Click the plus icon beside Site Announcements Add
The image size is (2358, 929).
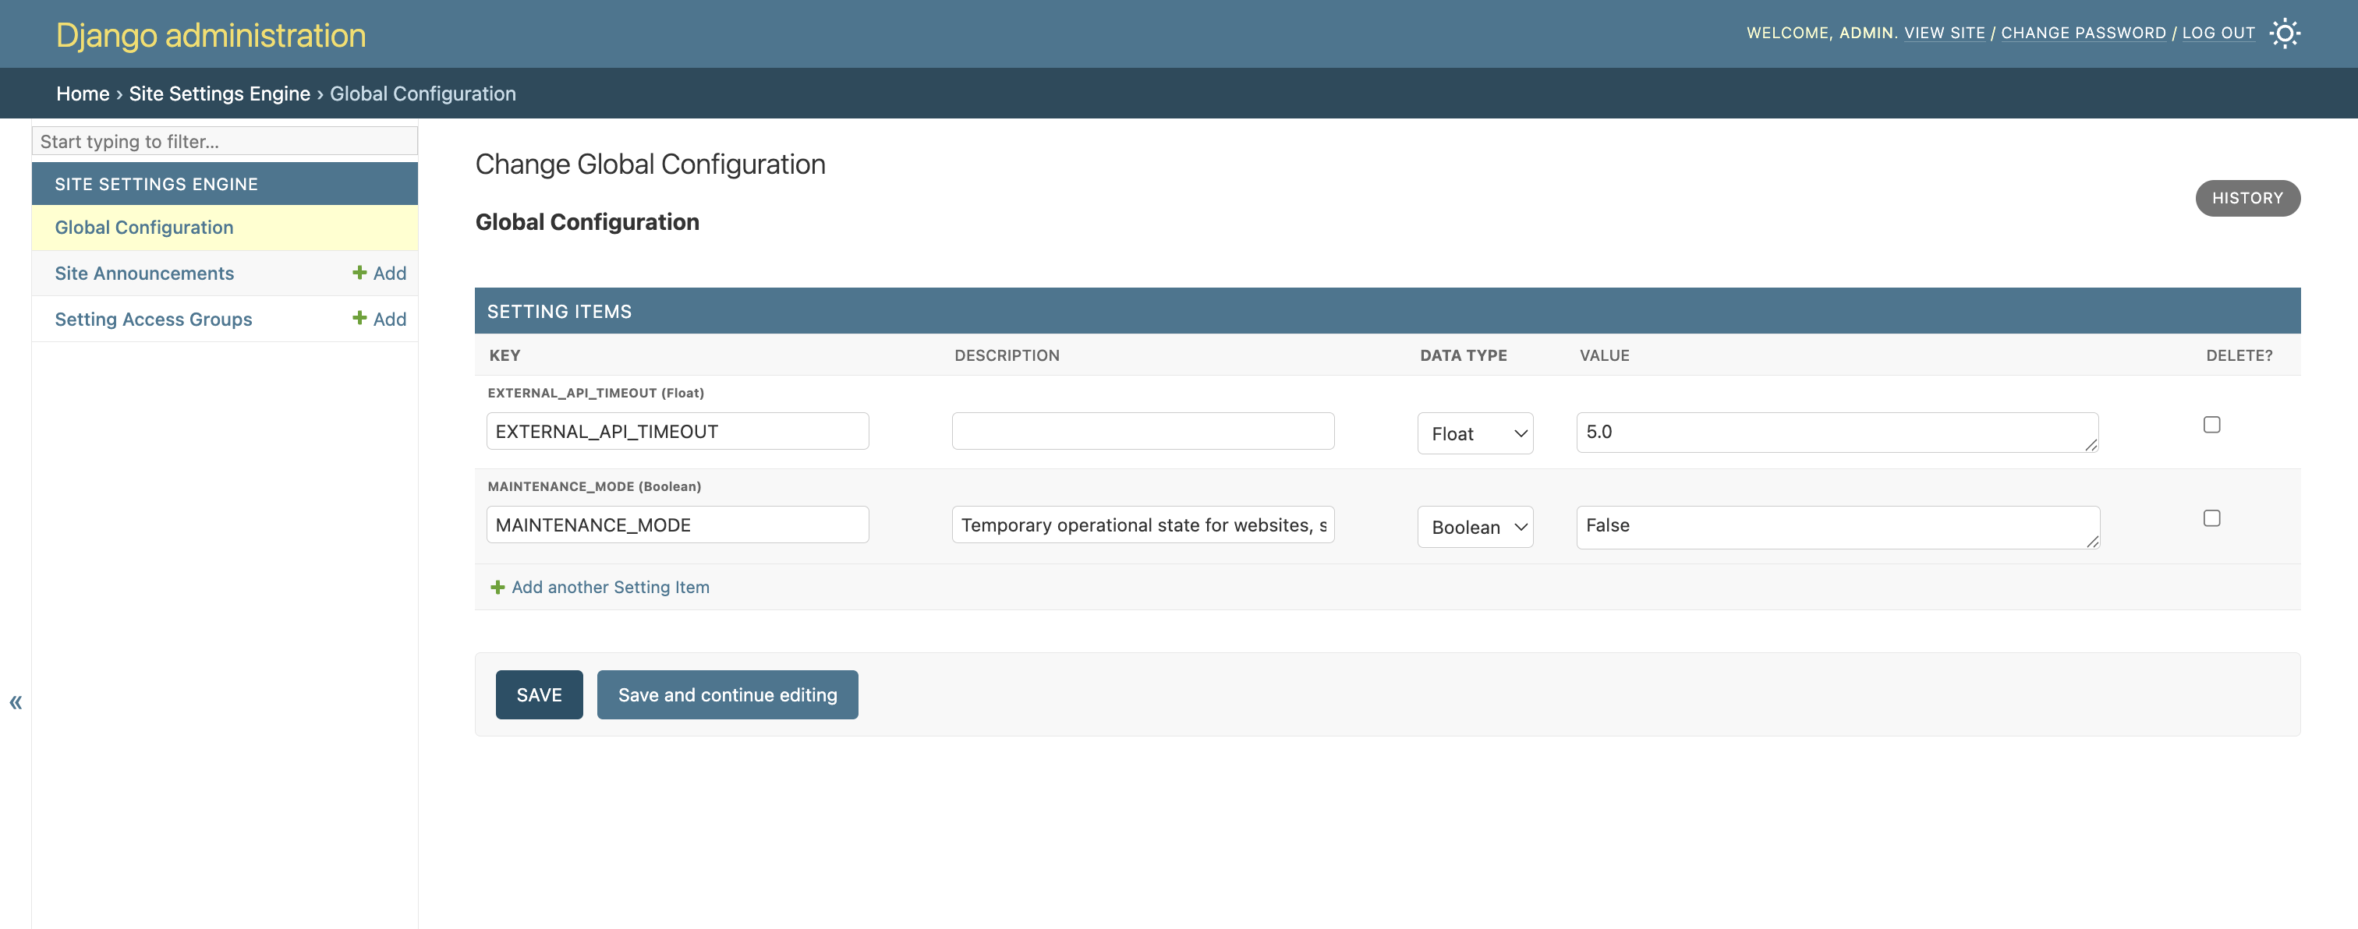click(x=359, y=273)
